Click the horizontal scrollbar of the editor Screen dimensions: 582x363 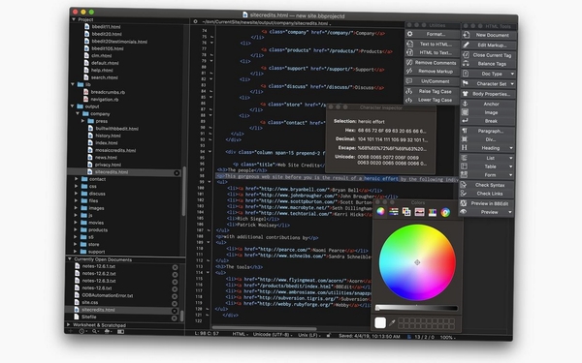point(264,328)
